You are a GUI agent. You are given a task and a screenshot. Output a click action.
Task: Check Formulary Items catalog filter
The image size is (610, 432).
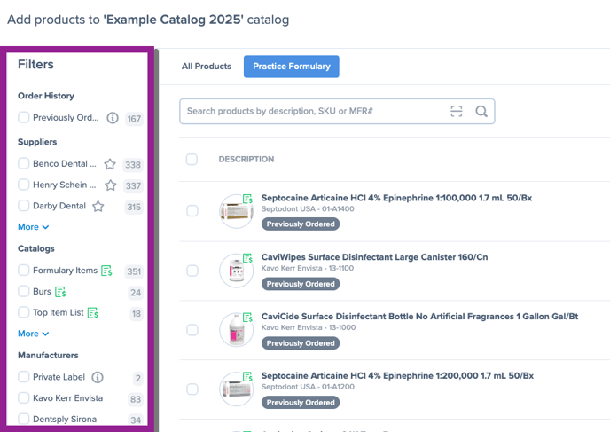(x=24, y=270)
